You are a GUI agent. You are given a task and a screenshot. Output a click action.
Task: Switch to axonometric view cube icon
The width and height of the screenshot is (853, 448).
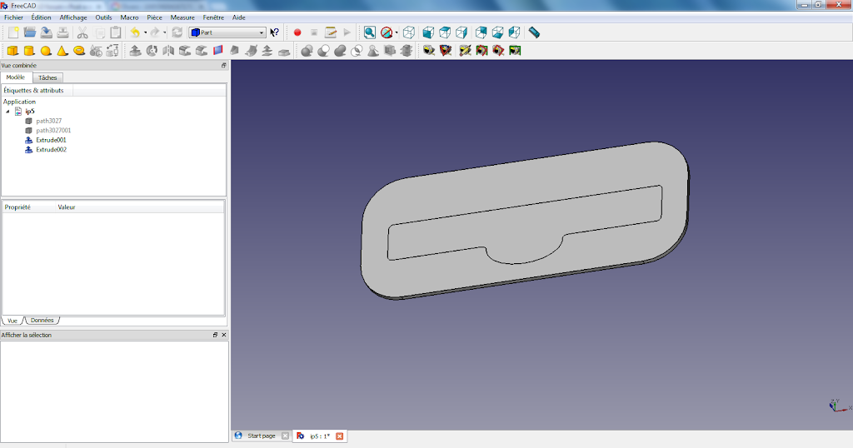(x=408, y=32)
